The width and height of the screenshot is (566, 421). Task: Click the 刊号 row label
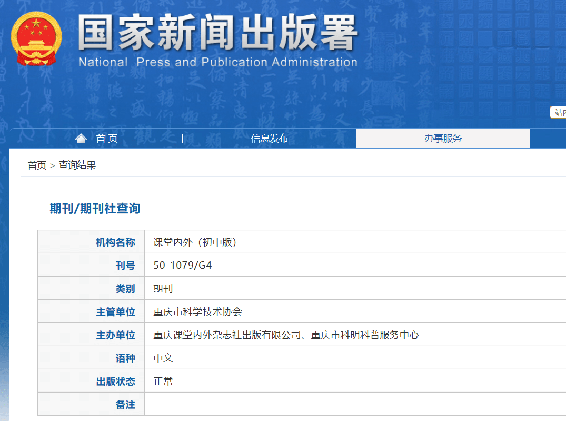(125, 265)
